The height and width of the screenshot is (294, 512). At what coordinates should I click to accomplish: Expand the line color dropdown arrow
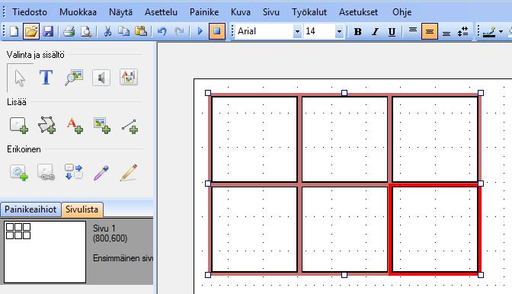coord(501,32)
